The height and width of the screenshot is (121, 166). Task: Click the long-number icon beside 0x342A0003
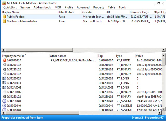click(4, 87)
